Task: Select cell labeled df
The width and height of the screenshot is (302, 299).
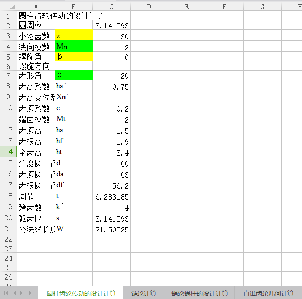Action: coord(73,184)
